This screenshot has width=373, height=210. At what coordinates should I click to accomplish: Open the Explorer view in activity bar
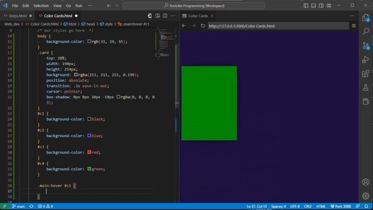pos(365,18)
